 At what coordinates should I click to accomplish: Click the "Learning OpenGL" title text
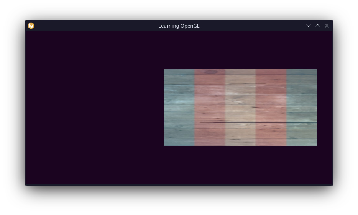179,26
